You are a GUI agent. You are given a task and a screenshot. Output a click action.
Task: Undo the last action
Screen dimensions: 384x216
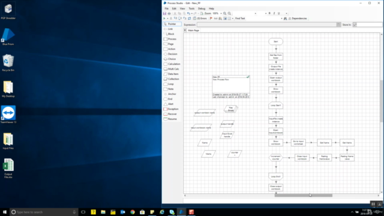(x=188, y=13)
